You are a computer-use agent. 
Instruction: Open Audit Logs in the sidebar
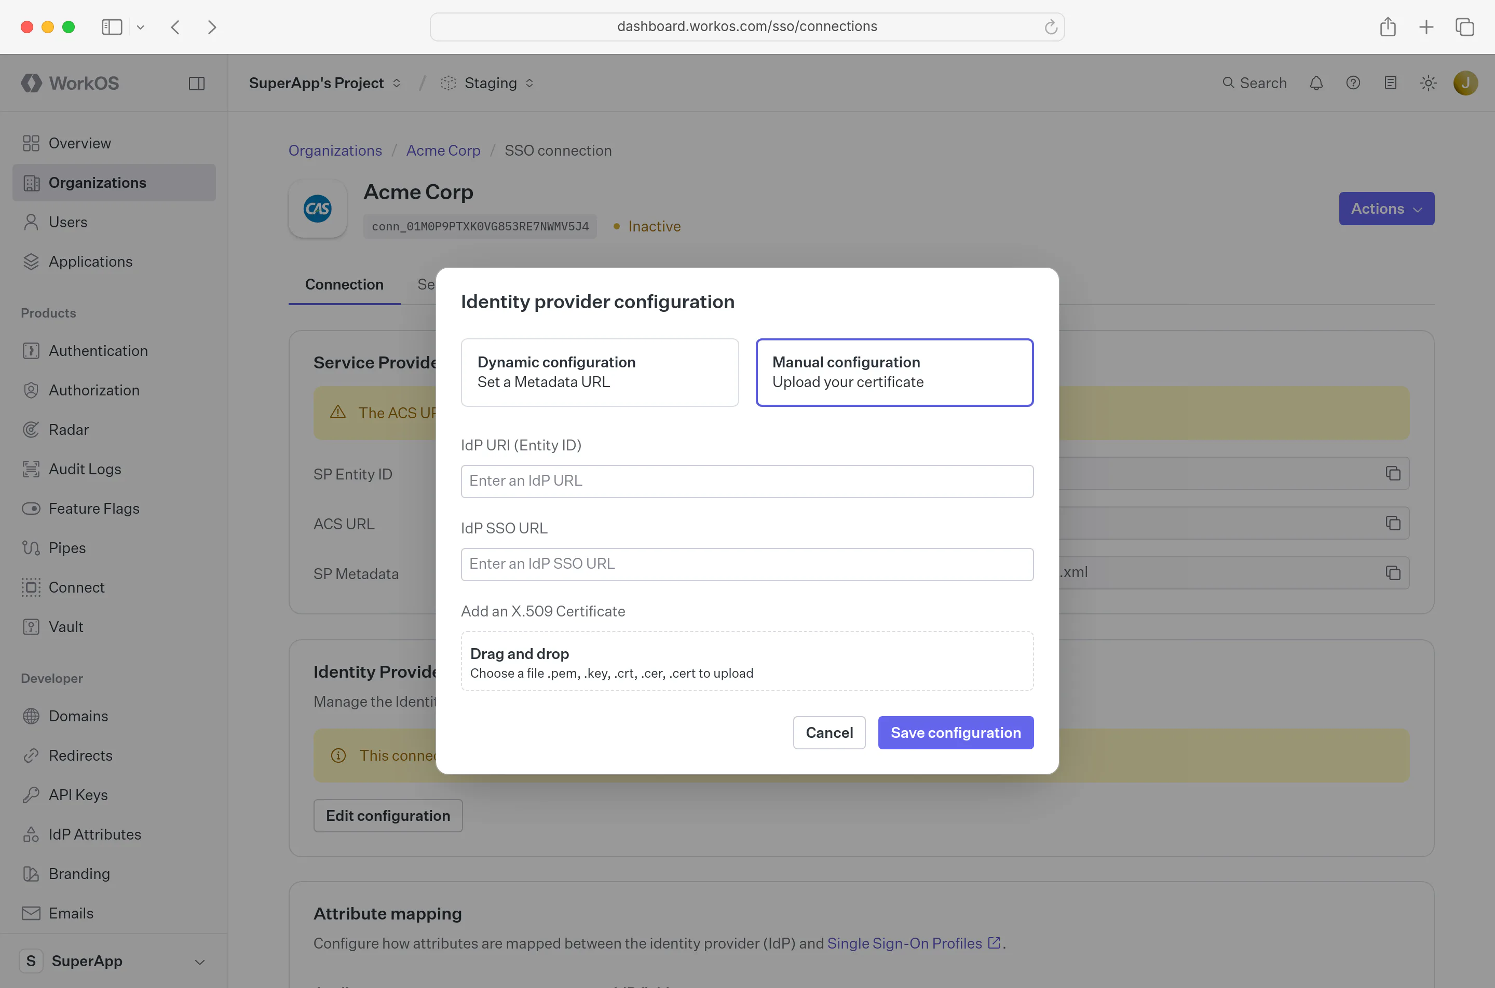coord(114,469)
